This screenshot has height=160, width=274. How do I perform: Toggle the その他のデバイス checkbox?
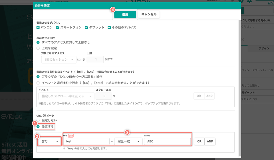click(x=109, y=27)
